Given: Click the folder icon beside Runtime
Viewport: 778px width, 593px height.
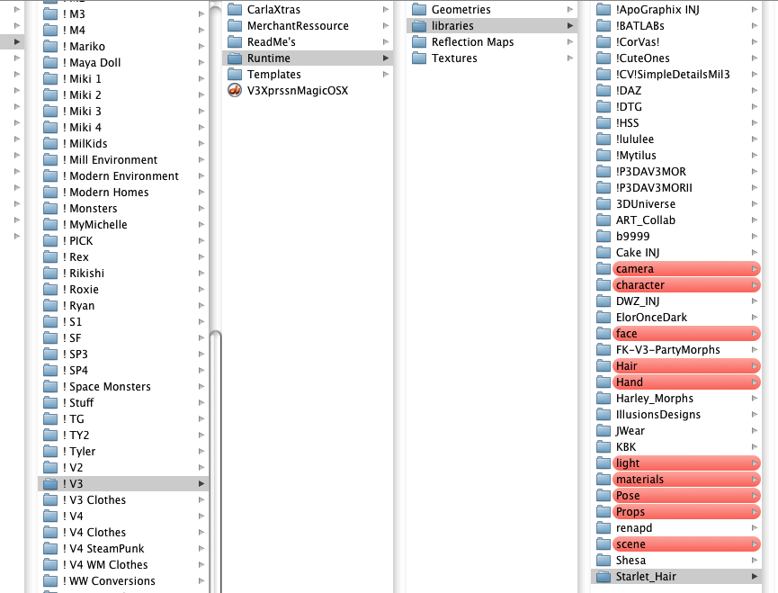Looking at the screenshot, I should (x=234, y=58).
